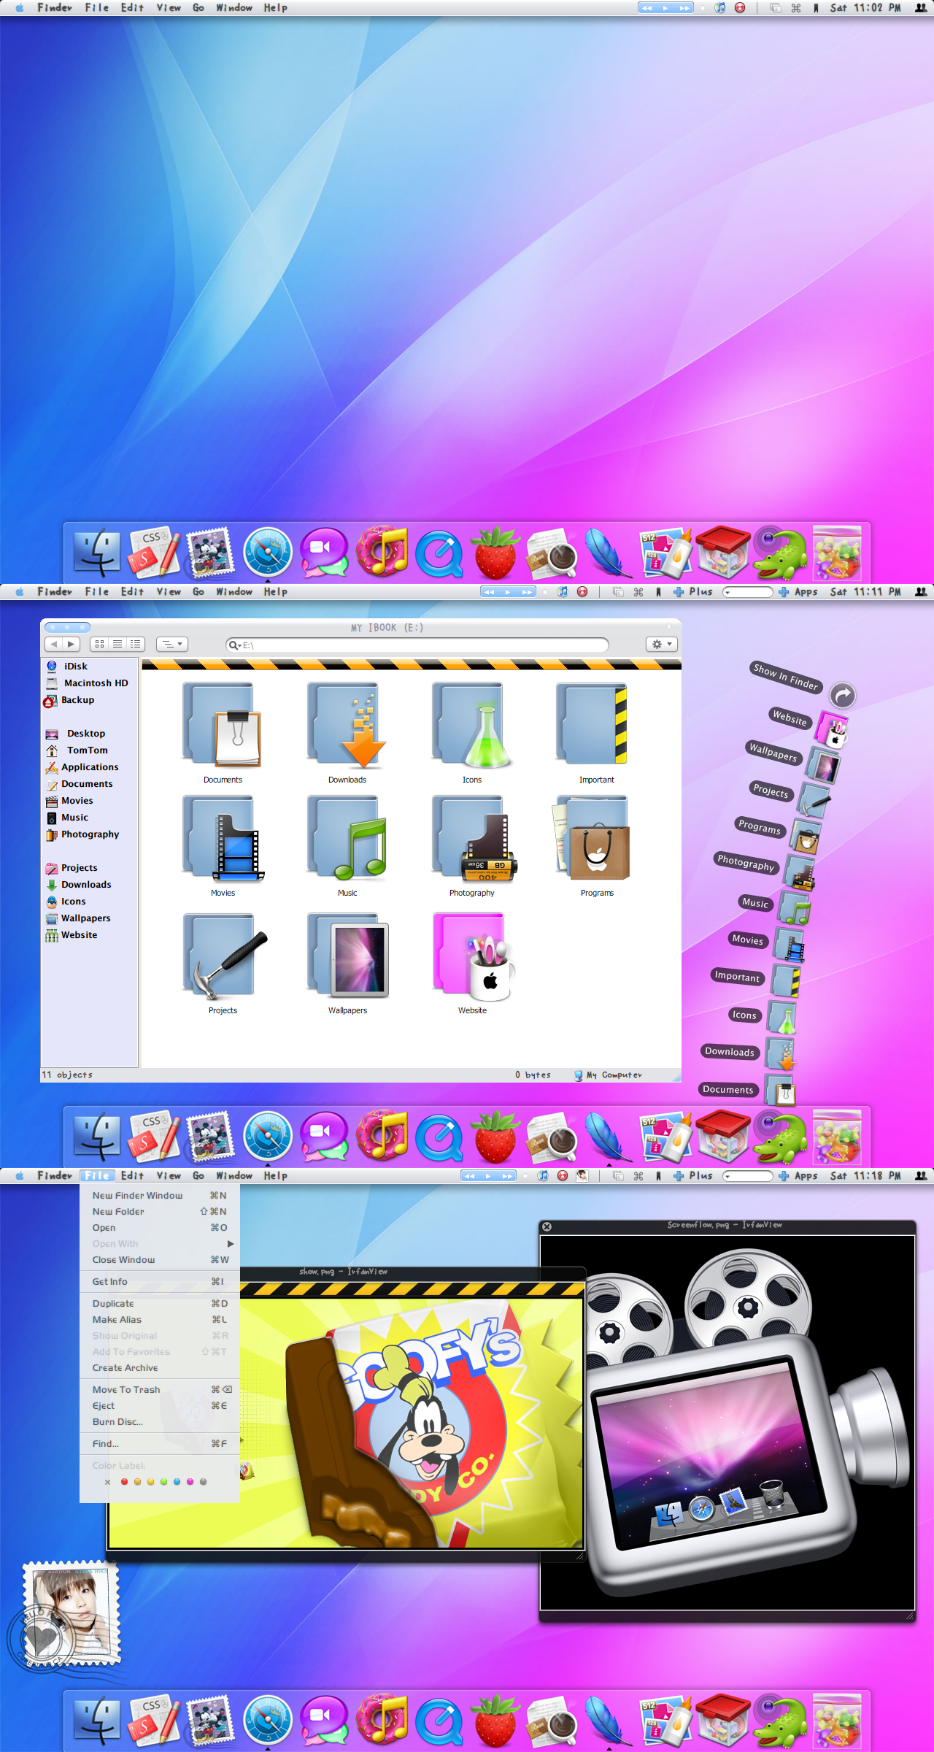
Task: Go forward using the Finder window's forward arrow
Action: (x=71, y=644)
